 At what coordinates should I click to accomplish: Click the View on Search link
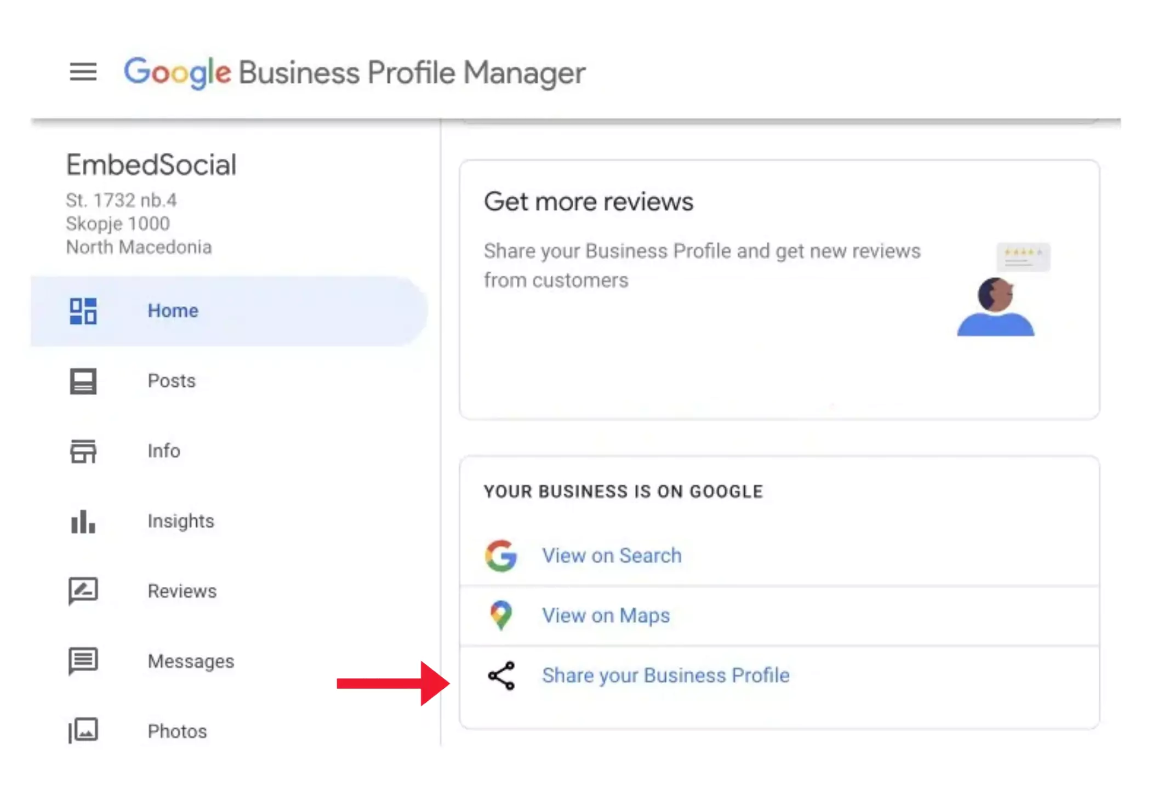click(612, 556)
